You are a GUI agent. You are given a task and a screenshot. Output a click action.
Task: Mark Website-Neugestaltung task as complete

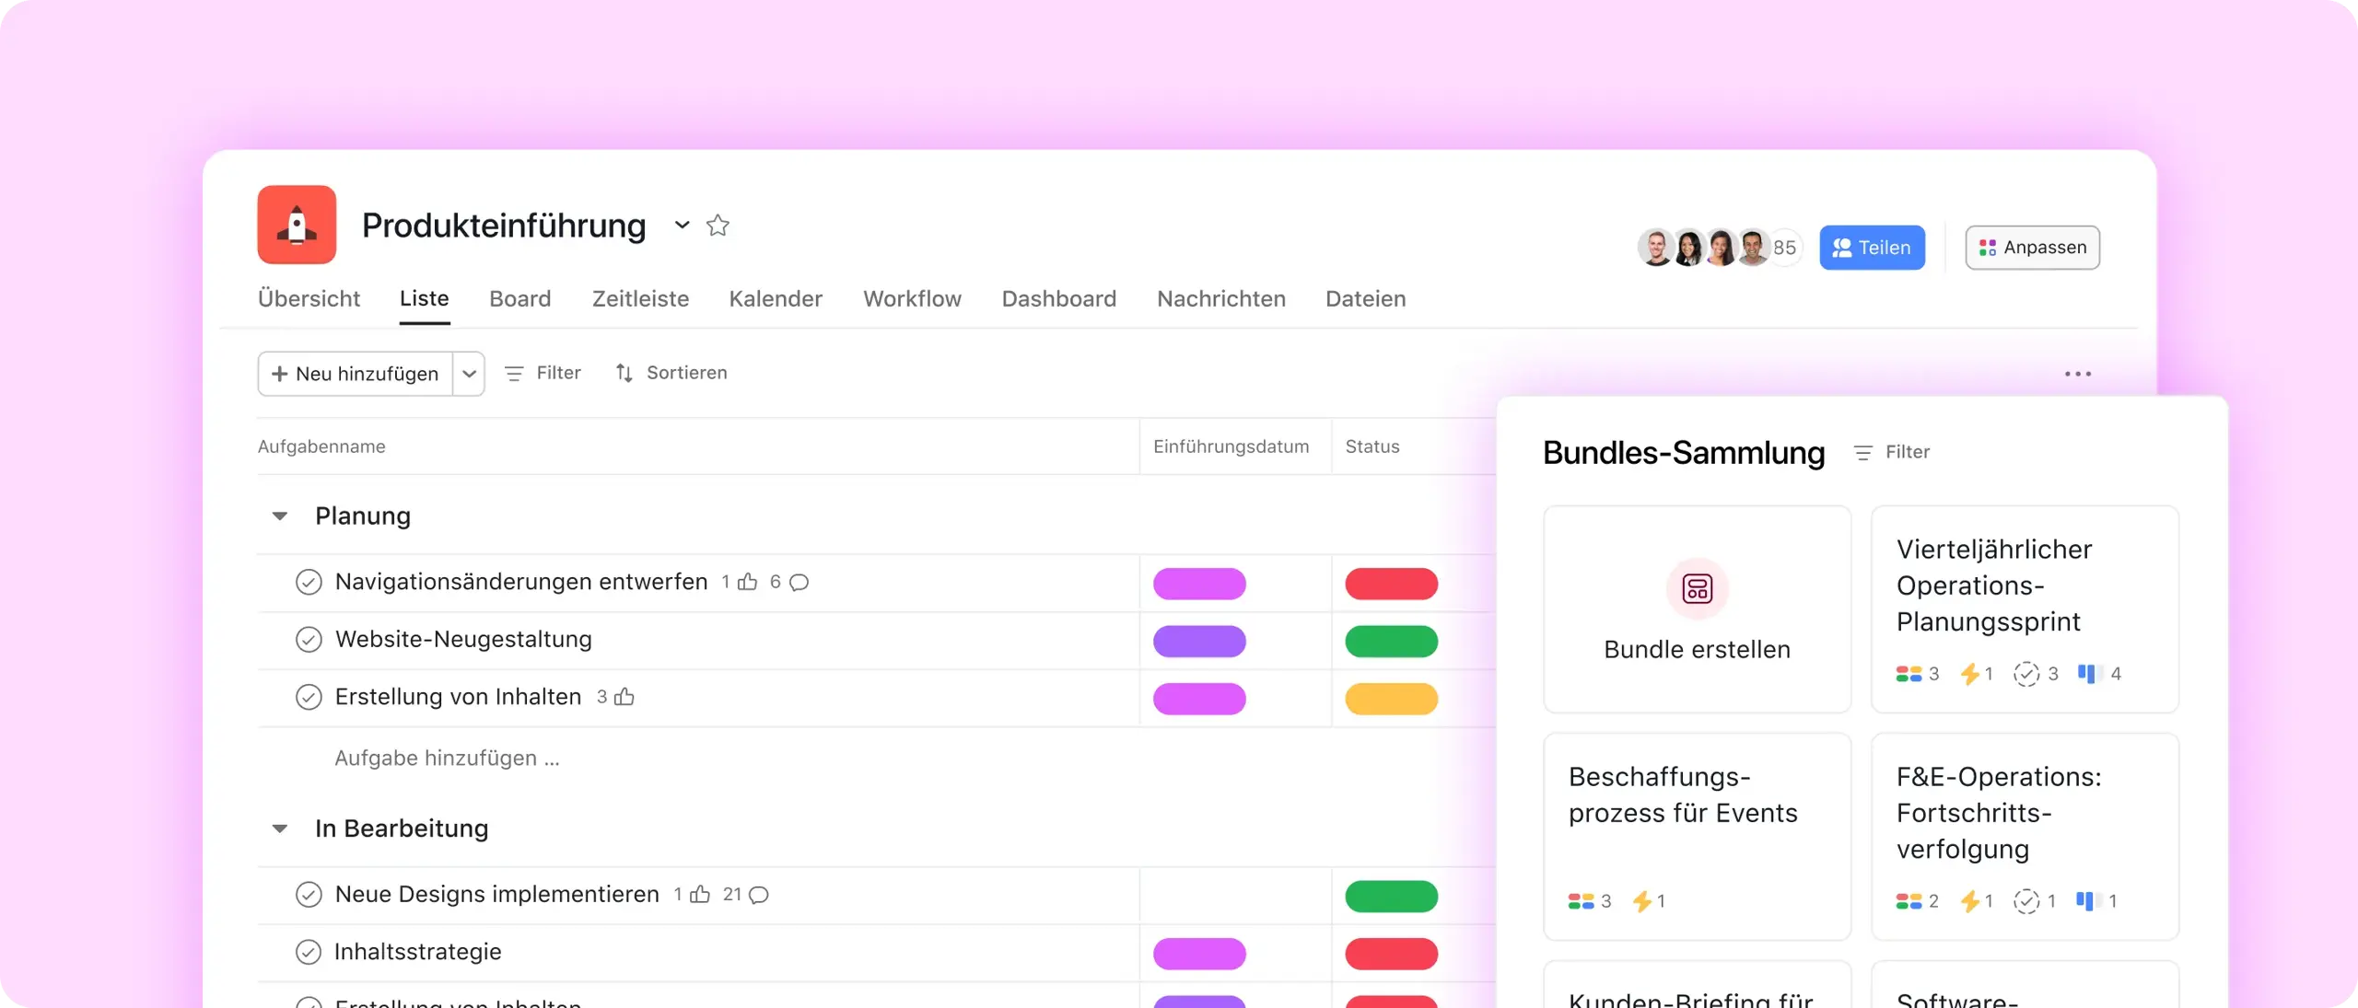coord(309,640)
